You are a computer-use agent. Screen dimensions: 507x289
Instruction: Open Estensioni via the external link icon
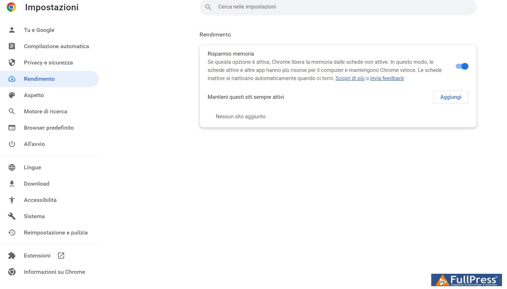[x=61, y=256]
